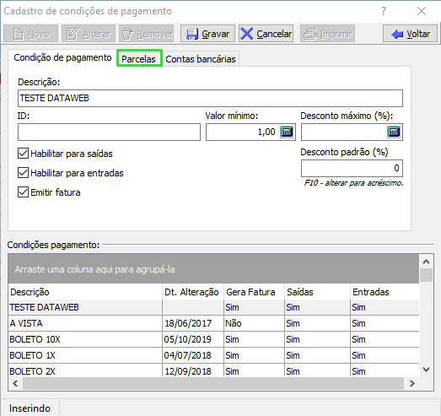
Task: Open the Contas bancárias tab
Action: [x=201, y=59]
